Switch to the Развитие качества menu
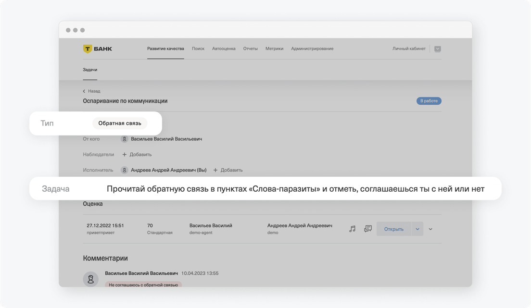 click(165, 49)
